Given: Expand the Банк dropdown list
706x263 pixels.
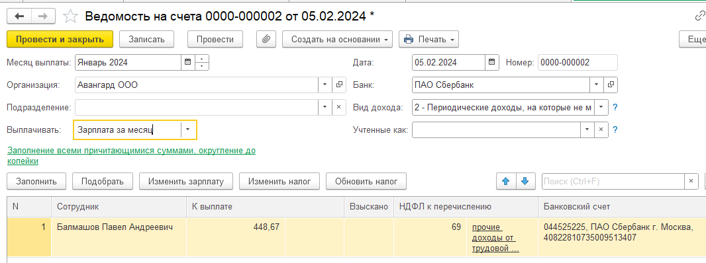Looking at the screenshot, I should [x=597, y=85].
